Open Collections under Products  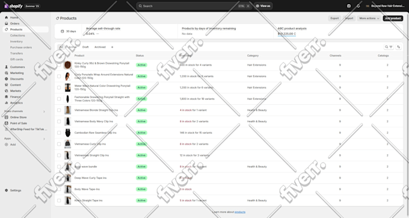[17, 36]
